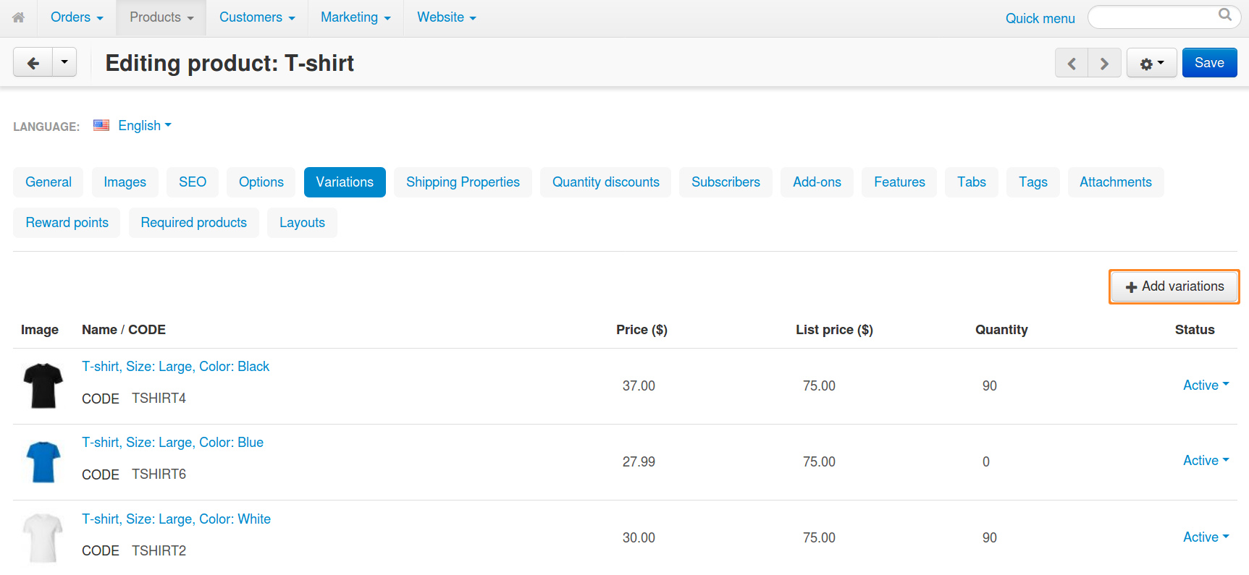Screen dimensions: 1249x575
Task: Open the Marketing menu
Action: pyautogui.click(x=356, y=17)
